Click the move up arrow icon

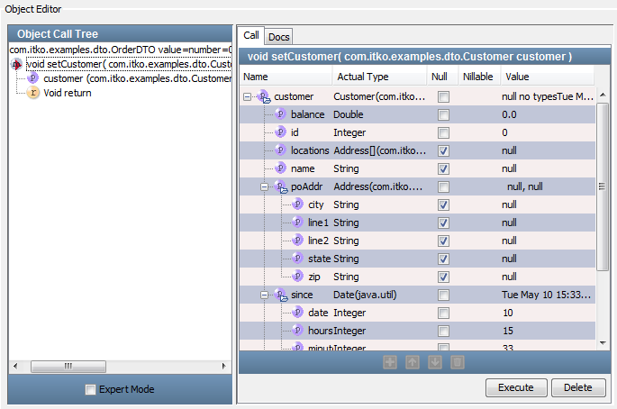pos(413,362)
